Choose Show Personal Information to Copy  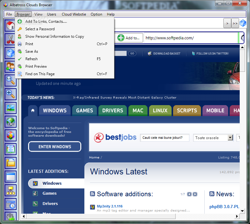[x=65, y=37]
